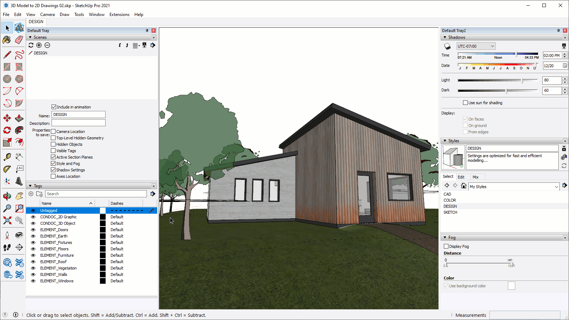Choose the Circle tool
Image resolution: width=569 pixels, height=320 pixels.
pyautogui.click(x=7, y=79)
